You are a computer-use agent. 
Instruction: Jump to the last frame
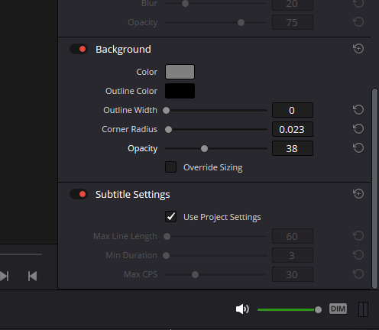5,276
